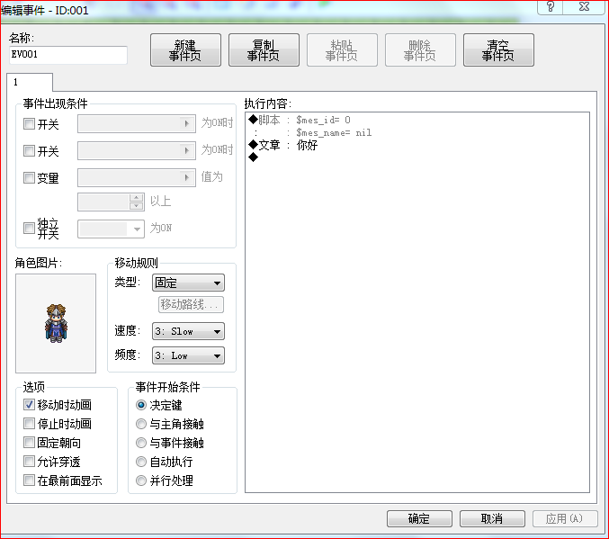Open the 速度 dropdown showing 3: Slow
The height and width of the screenshot is (539, 609).
(x=188, y=331)
